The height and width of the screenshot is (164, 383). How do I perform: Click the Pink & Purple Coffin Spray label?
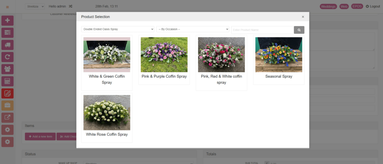(x=164, y=76)
